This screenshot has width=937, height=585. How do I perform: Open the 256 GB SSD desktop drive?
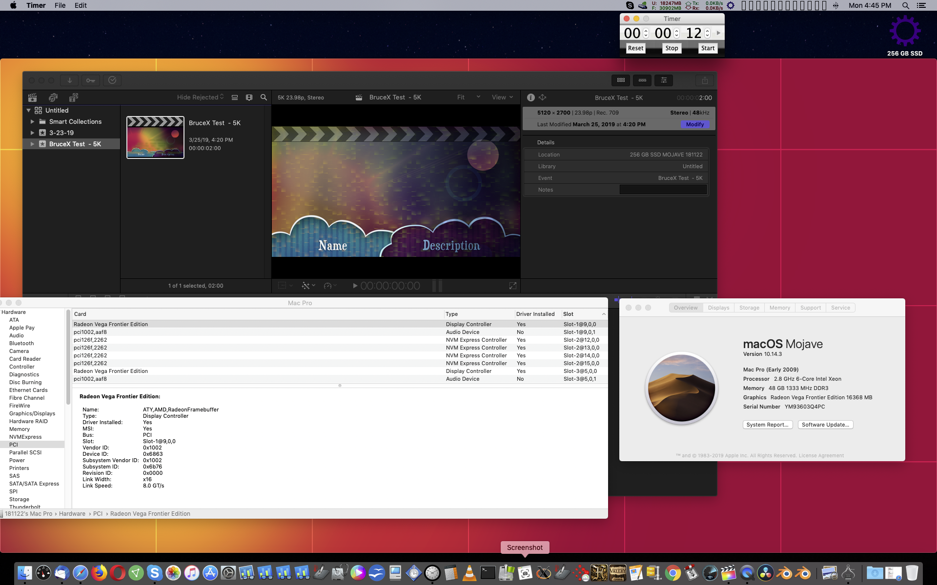coord(905,36)
